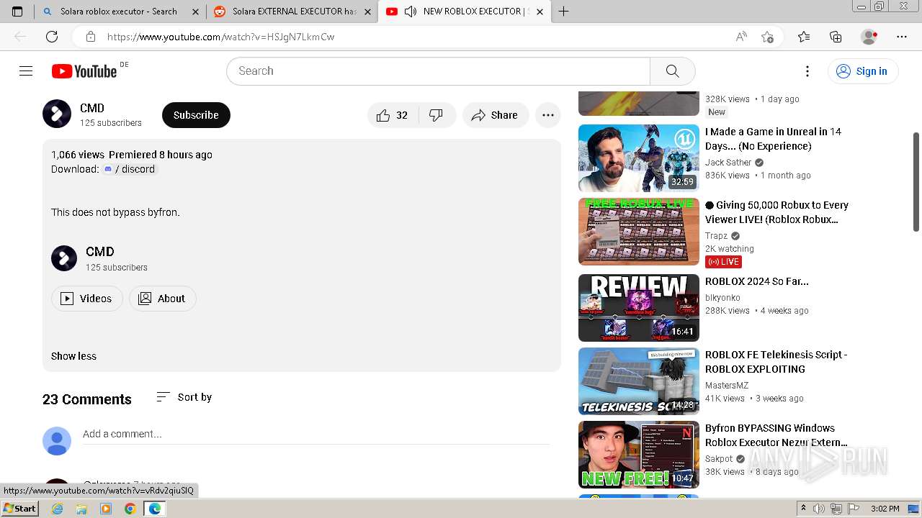
Task: Open Trapz channel name
Action: coord(716,236)
